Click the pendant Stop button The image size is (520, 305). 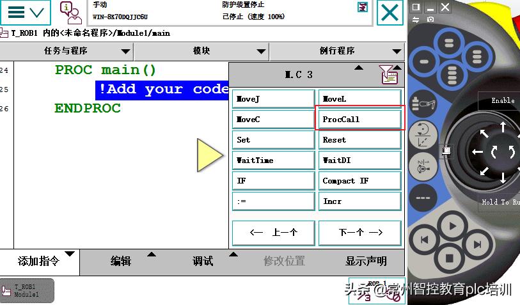[450, 258]
